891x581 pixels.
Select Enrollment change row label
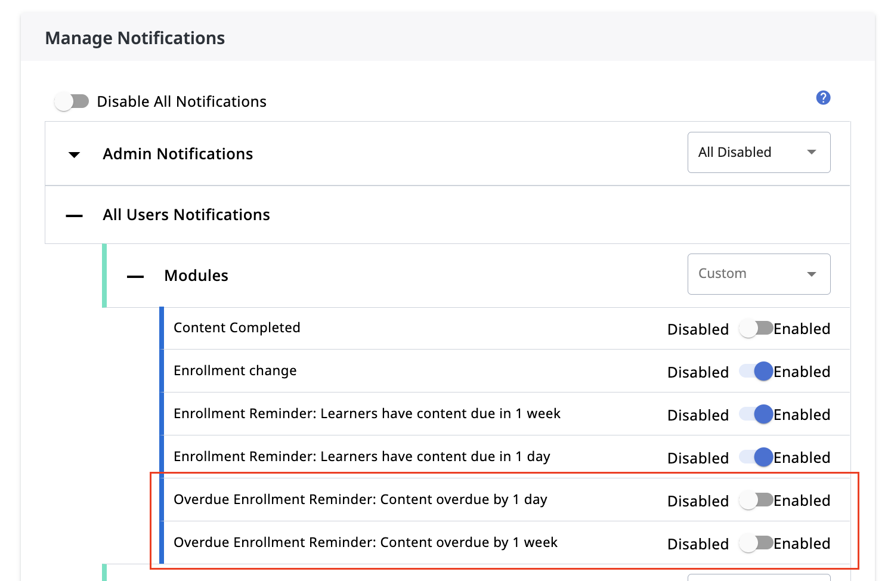(x=235, y=370)
